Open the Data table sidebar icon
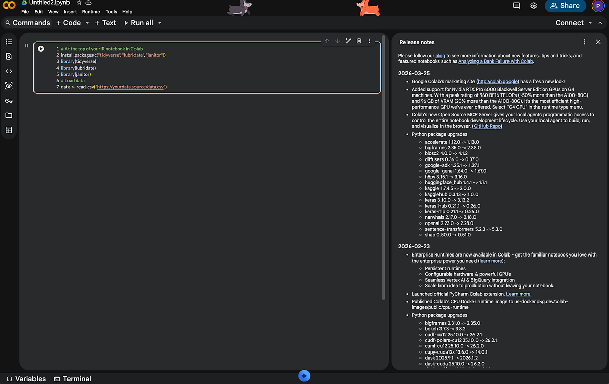The width and height of the screenshot is (609, 384). click(x=9, y=130)
